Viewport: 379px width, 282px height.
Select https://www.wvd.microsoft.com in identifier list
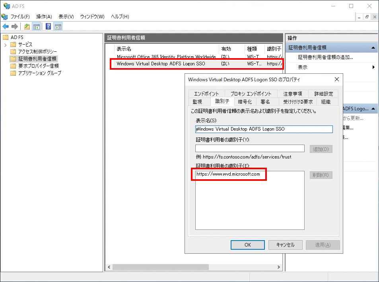coord(228,174)
